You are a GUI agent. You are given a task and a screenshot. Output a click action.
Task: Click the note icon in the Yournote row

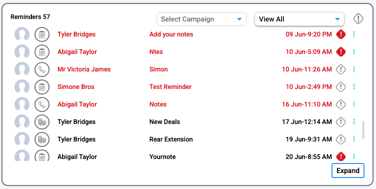click(x=42, y=155)
